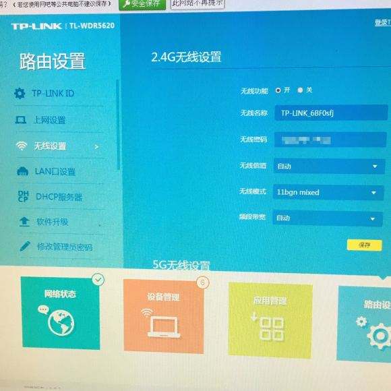Click the sidebar menu scrollbar
Image resolution: width=391 pixels, height=391 pixels.
click(x=118, y=125)
